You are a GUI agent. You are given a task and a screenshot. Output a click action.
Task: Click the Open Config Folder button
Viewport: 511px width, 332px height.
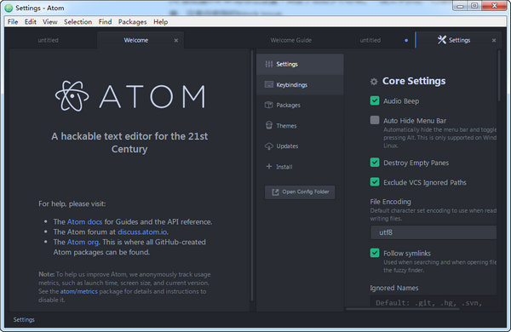(300, 192)
